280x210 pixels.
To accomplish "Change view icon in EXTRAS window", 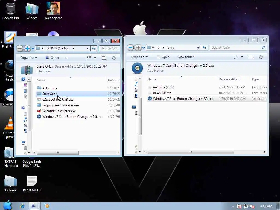I will (x=89, y=58).
